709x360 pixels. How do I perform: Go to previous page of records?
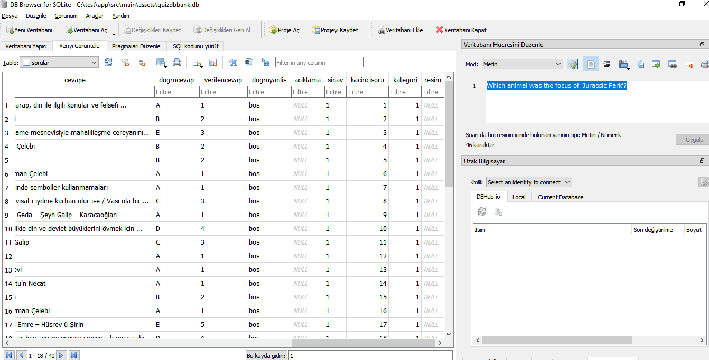tap(22, 355)
